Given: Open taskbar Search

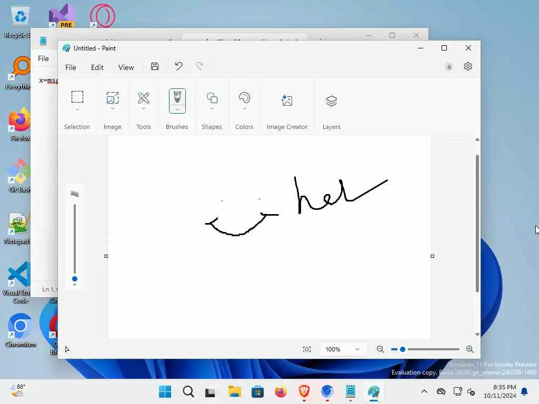Looking at the screenshot, I should pos(188,391).
